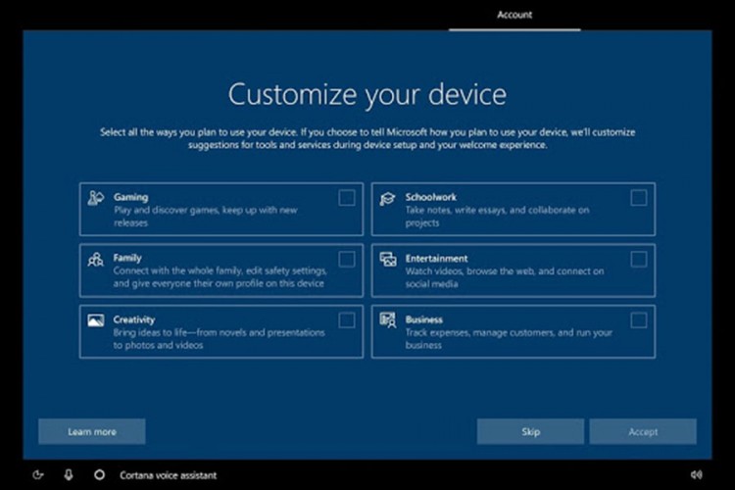Click 'Watch videos, browse the web' description
Screen dimensions: 735x490
click(505, 277)
